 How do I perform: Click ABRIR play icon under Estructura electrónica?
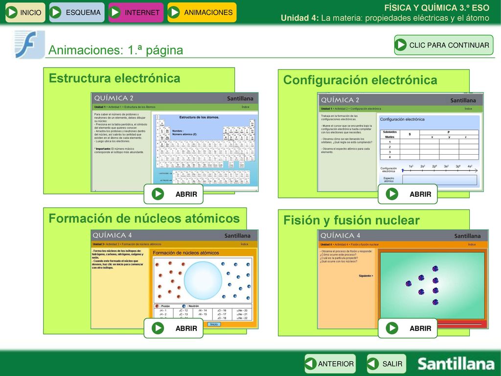[x=158, y=194]
